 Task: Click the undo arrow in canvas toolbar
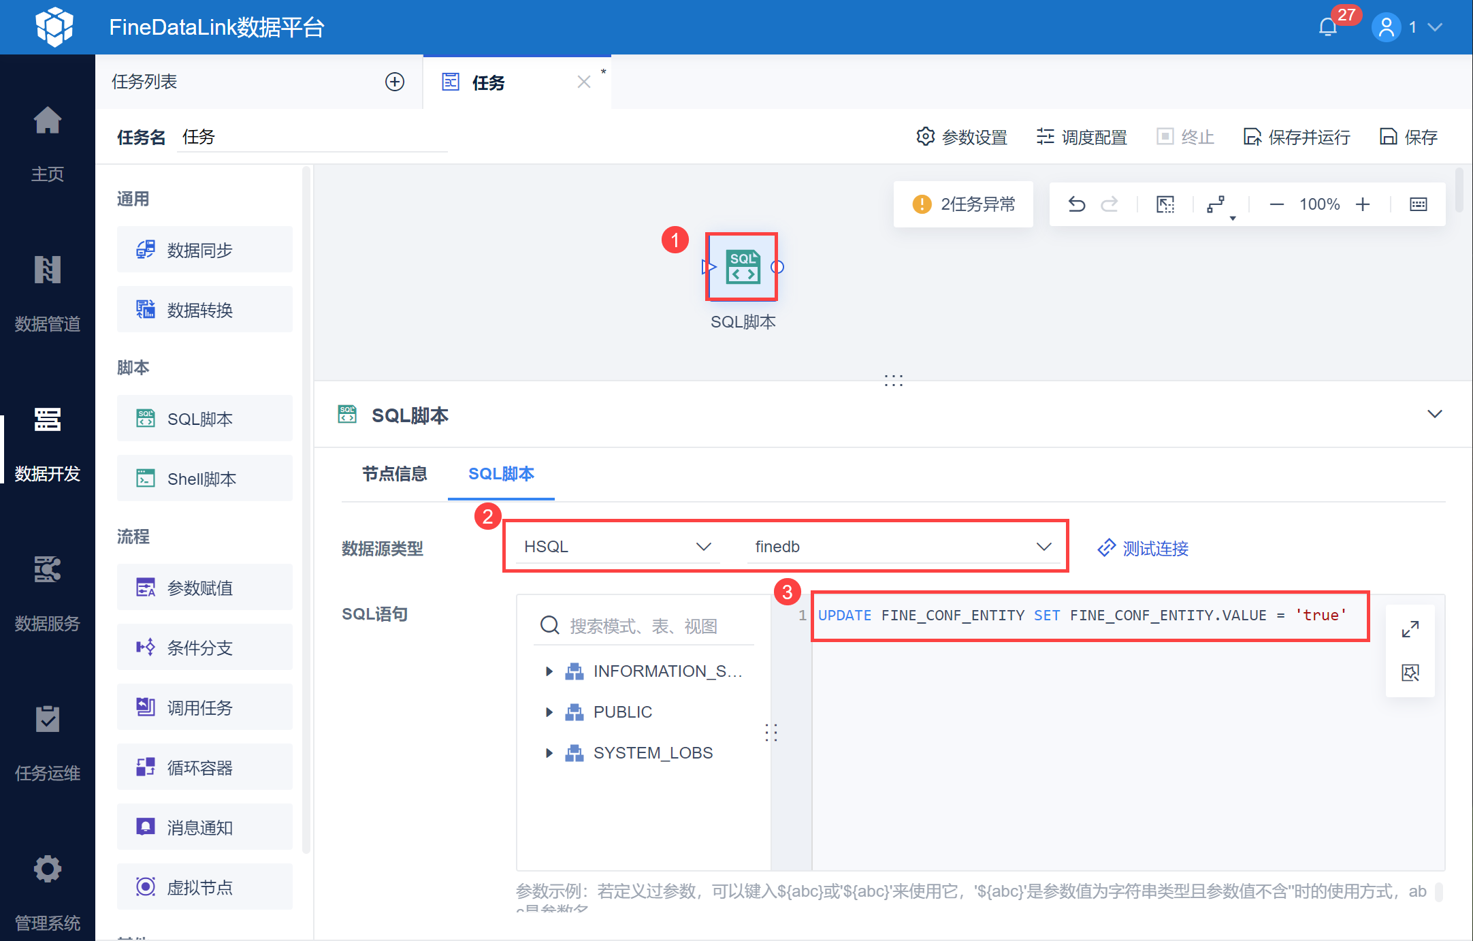click(x=1077, y=204)
